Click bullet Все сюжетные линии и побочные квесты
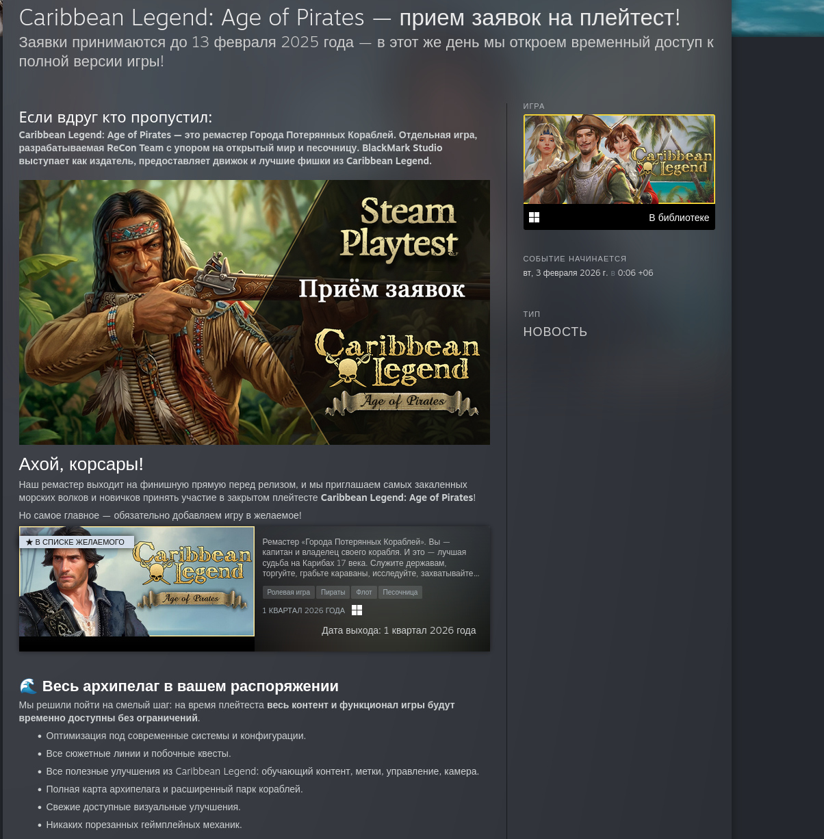The height and width of the screenshot is (839, 824). pyautogui.click(x=139, y=754)
